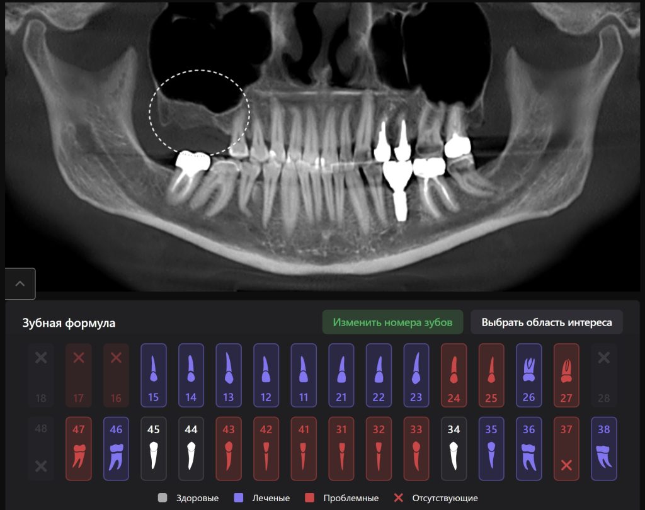
Task: Click the 'Отсутствующие' legend cross marker
Action: [398, 498]
